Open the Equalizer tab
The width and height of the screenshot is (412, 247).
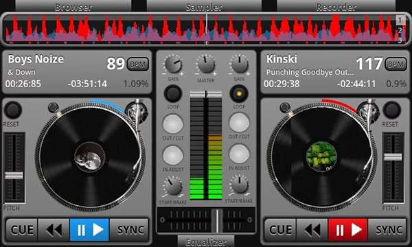click(x=206, y=242)
